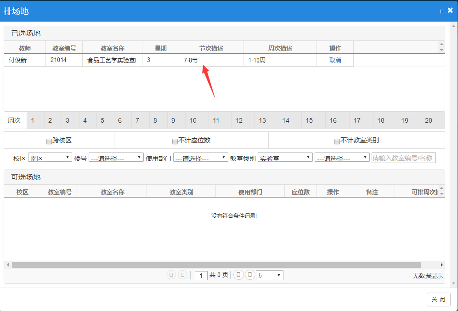Select week tab 10

coord(193,120)
